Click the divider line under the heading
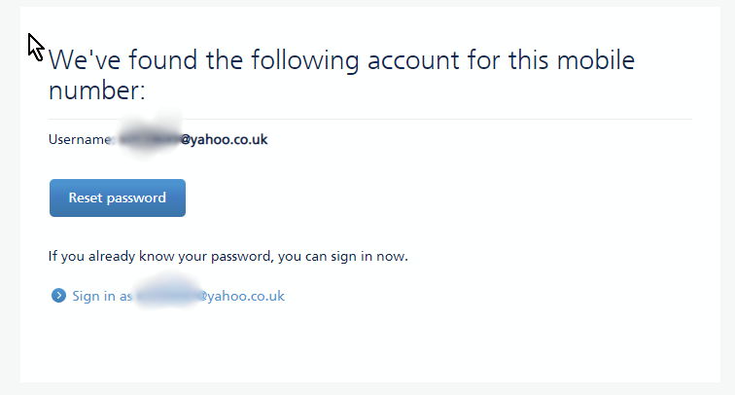This screenshot has width=735, height=395. tap(369, 119)
